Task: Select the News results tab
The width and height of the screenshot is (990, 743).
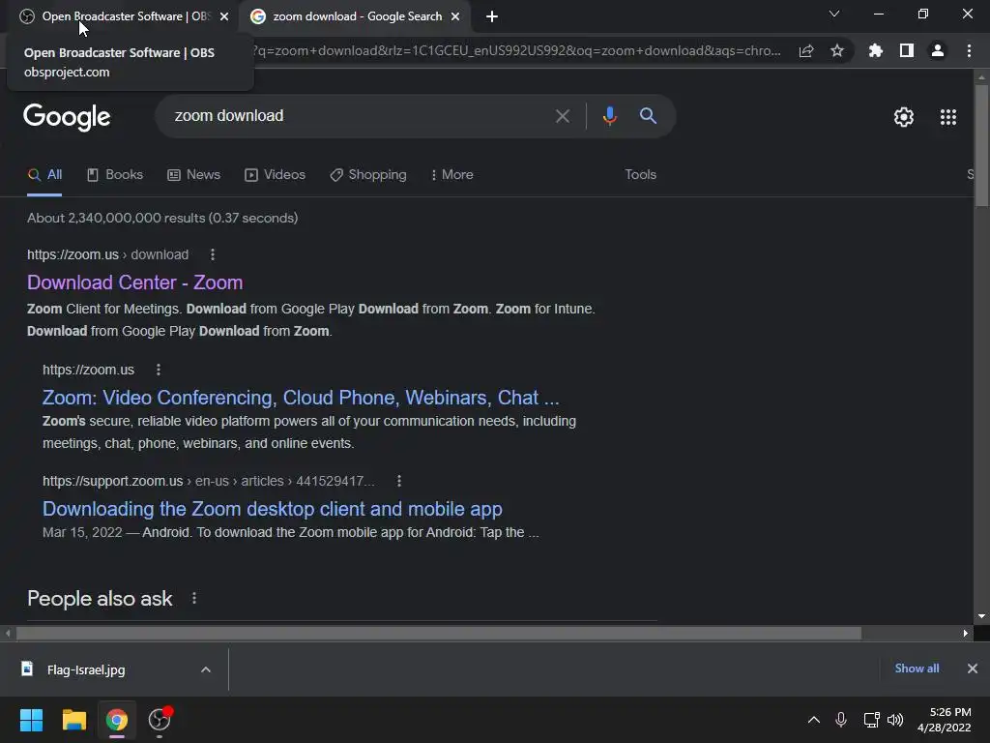Action: point(193,175)
